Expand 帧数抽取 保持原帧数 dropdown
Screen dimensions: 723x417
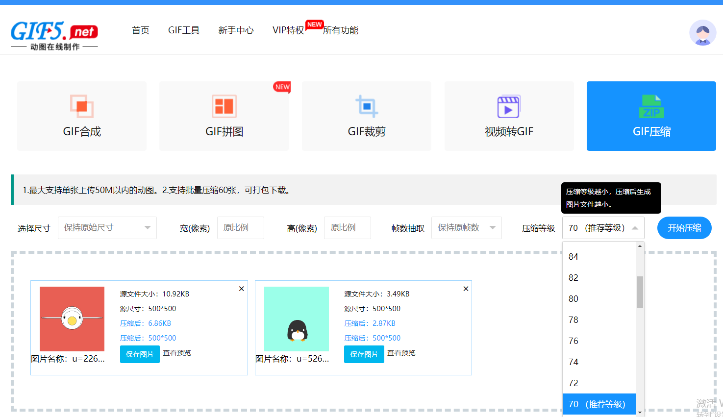pos(467,228)
